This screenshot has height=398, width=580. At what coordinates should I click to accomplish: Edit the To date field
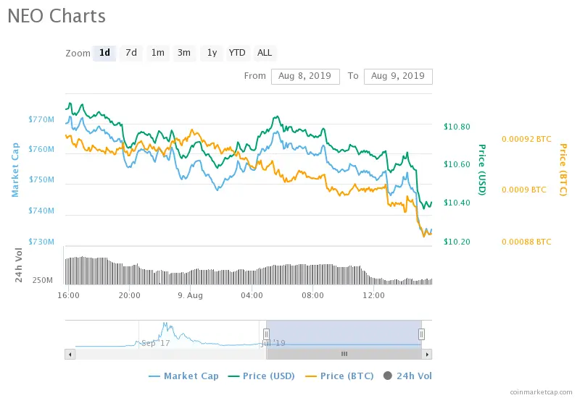click(x=398, y=77)
